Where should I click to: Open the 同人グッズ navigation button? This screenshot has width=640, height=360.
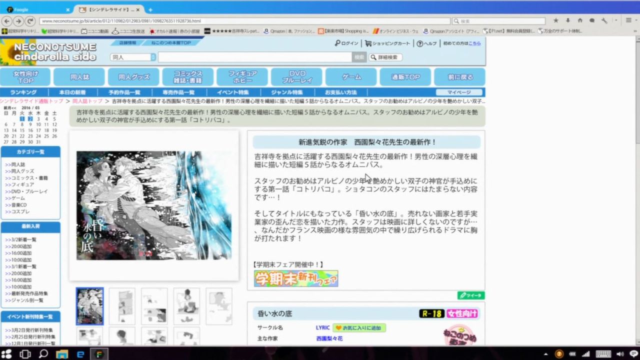pos(133,77)
